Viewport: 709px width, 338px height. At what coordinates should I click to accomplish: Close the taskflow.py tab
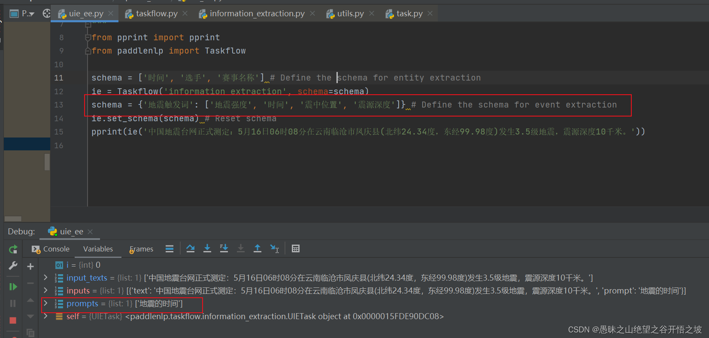[185, 14]
